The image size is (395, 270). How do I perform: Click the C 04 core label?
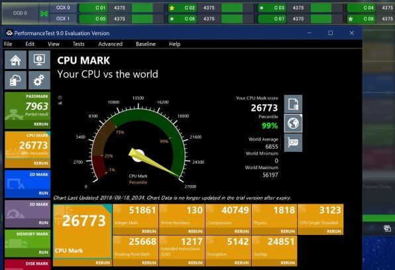(368, 8)
